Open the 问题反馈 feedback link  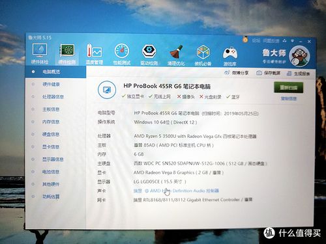point(271,40)
